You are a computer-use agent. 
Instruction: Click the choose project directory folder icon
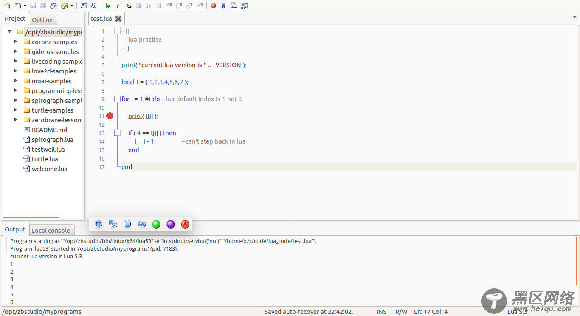point(64,6)
